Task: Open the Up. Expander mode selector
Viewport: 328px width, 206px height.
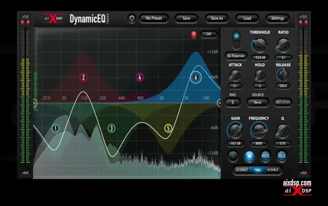Action: pyautogui.click(x=236, y=56)
